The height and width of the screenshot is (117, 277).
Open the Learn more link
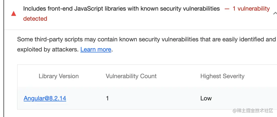(x=96, y=49)
